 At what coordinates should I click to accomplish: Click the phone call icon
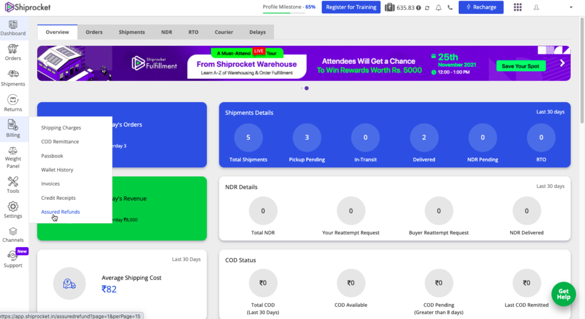(450, 7)
